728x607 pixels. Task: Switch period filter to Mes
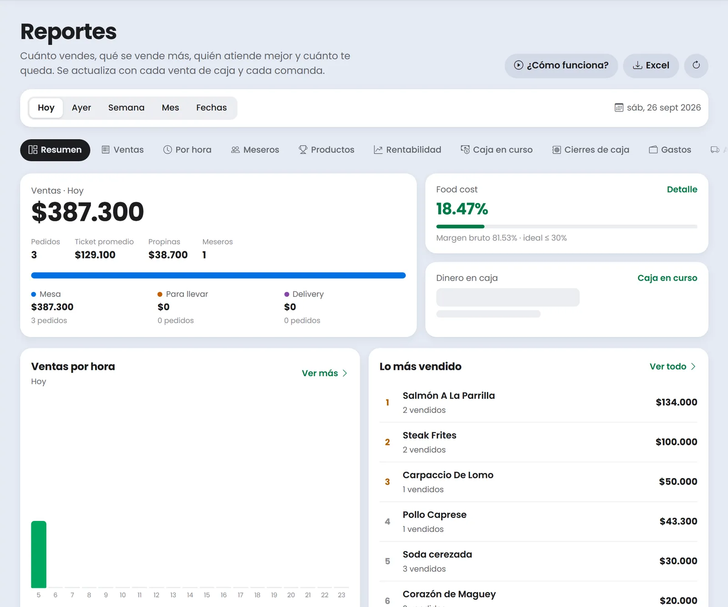(x=170, y=108)
